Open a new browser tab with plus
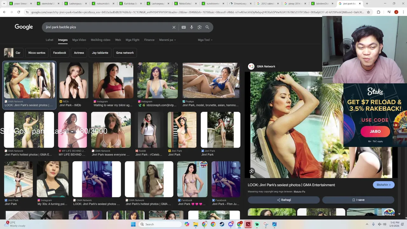This screenshot has width=407, height=229. tap(367, 3)
